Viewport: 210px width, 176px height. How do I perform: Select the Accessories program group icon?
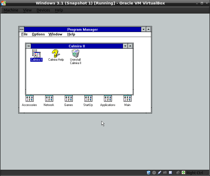tap(30, 99)
